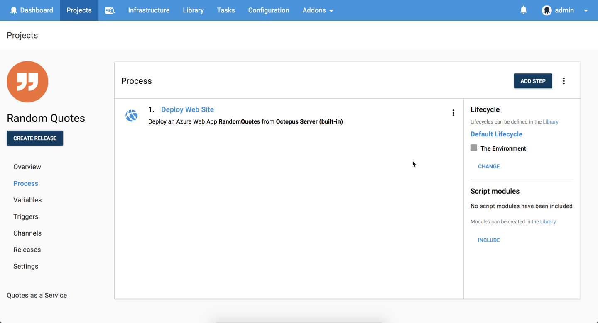This screenshot has height=323, width=598.
Task: Open the Tasks menu
Action: pyautogui.click(x=225, y=10)
